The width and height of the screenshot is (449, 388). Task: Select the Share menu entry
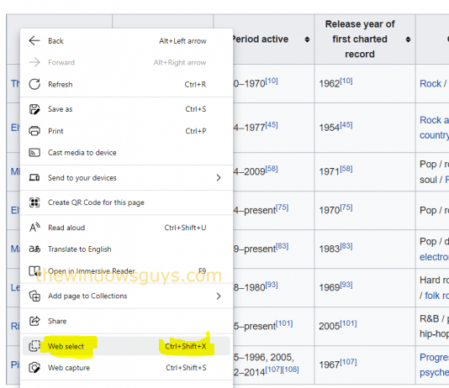(x=126, y=321)
